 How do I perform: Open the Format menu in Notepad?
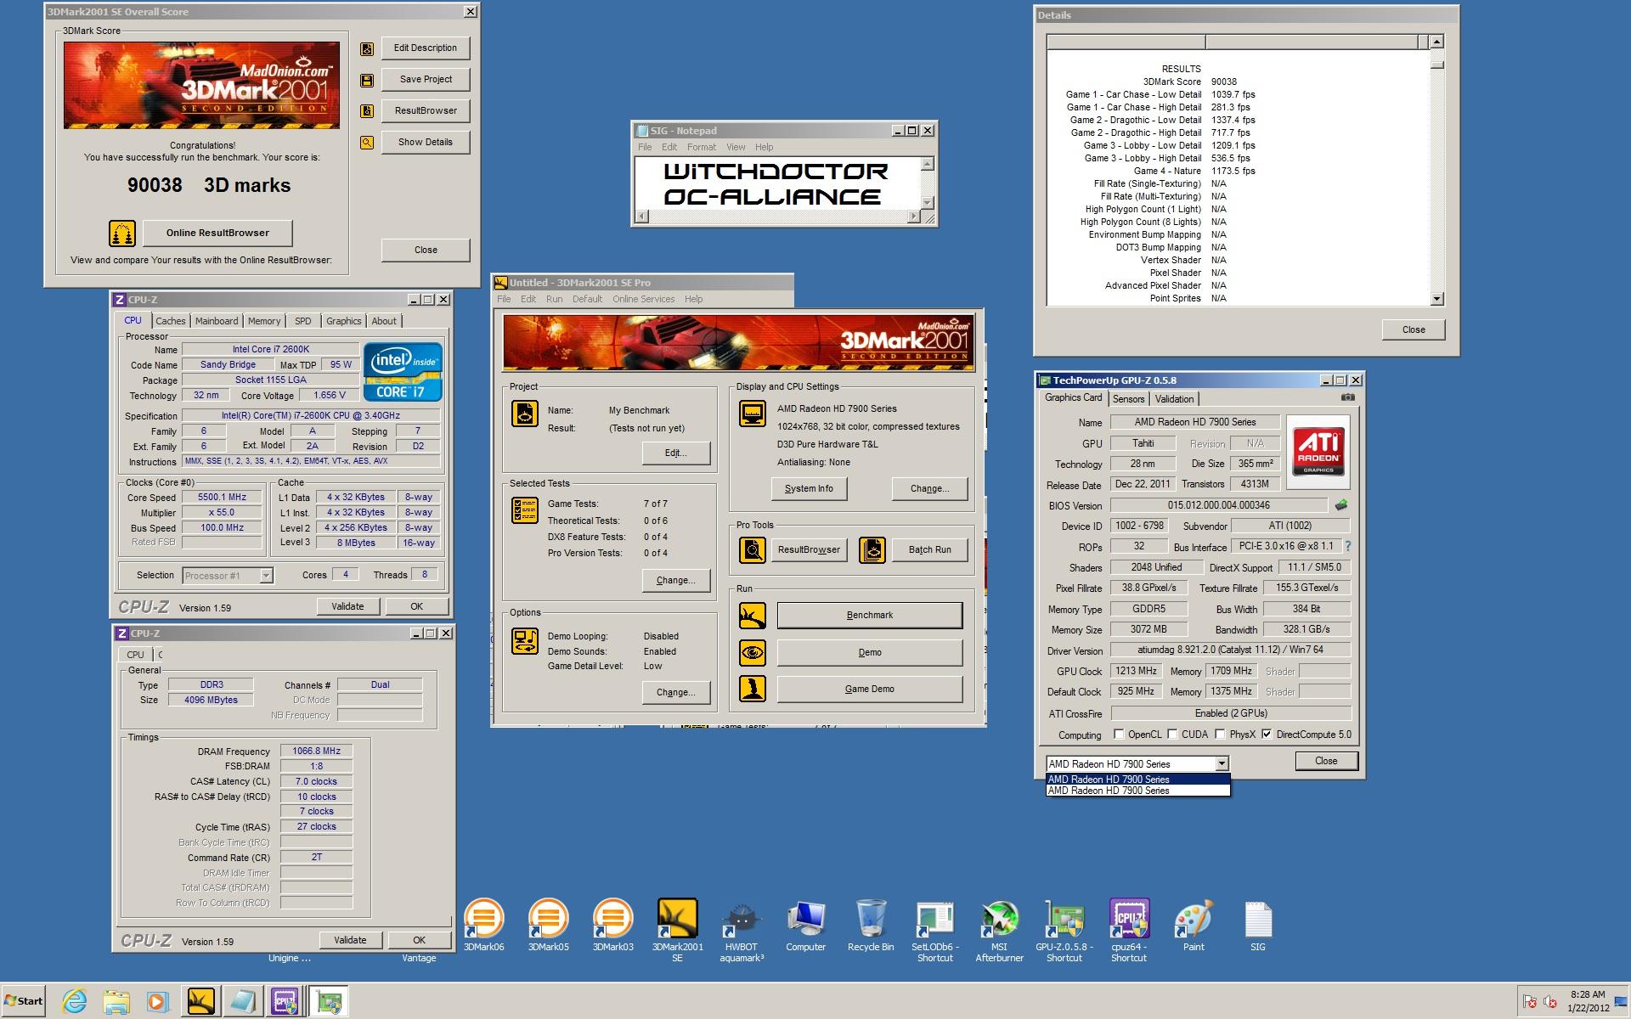click(x=701, y=147)
